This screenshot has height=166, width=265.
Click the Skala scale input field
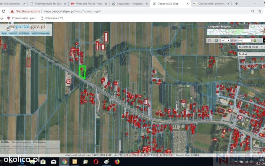tap(244, 41)
